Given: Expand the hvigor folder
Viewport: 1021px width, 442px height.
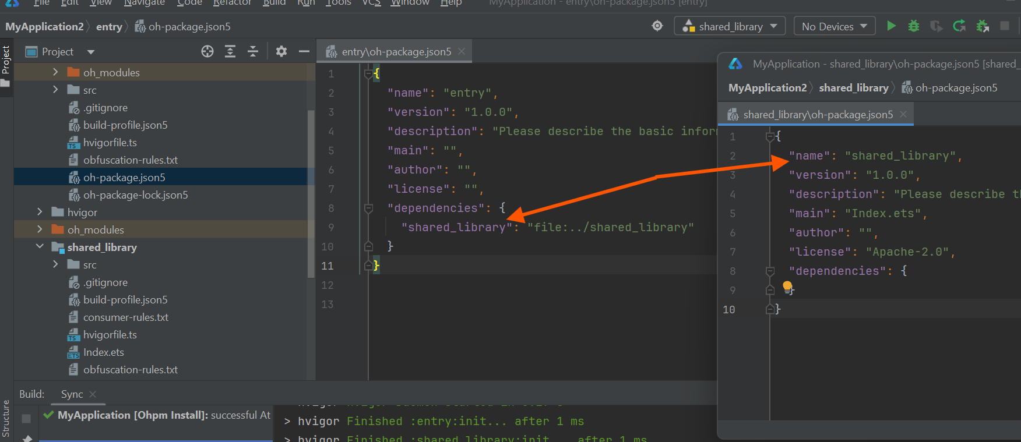Looking at the screenshot, I should pyautogui.click(x=40, y=212).
